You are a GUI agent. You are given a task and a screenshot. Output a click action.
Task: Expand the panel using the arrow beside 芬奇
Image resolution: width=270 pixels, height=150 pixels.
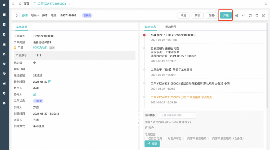coord(16,15)
